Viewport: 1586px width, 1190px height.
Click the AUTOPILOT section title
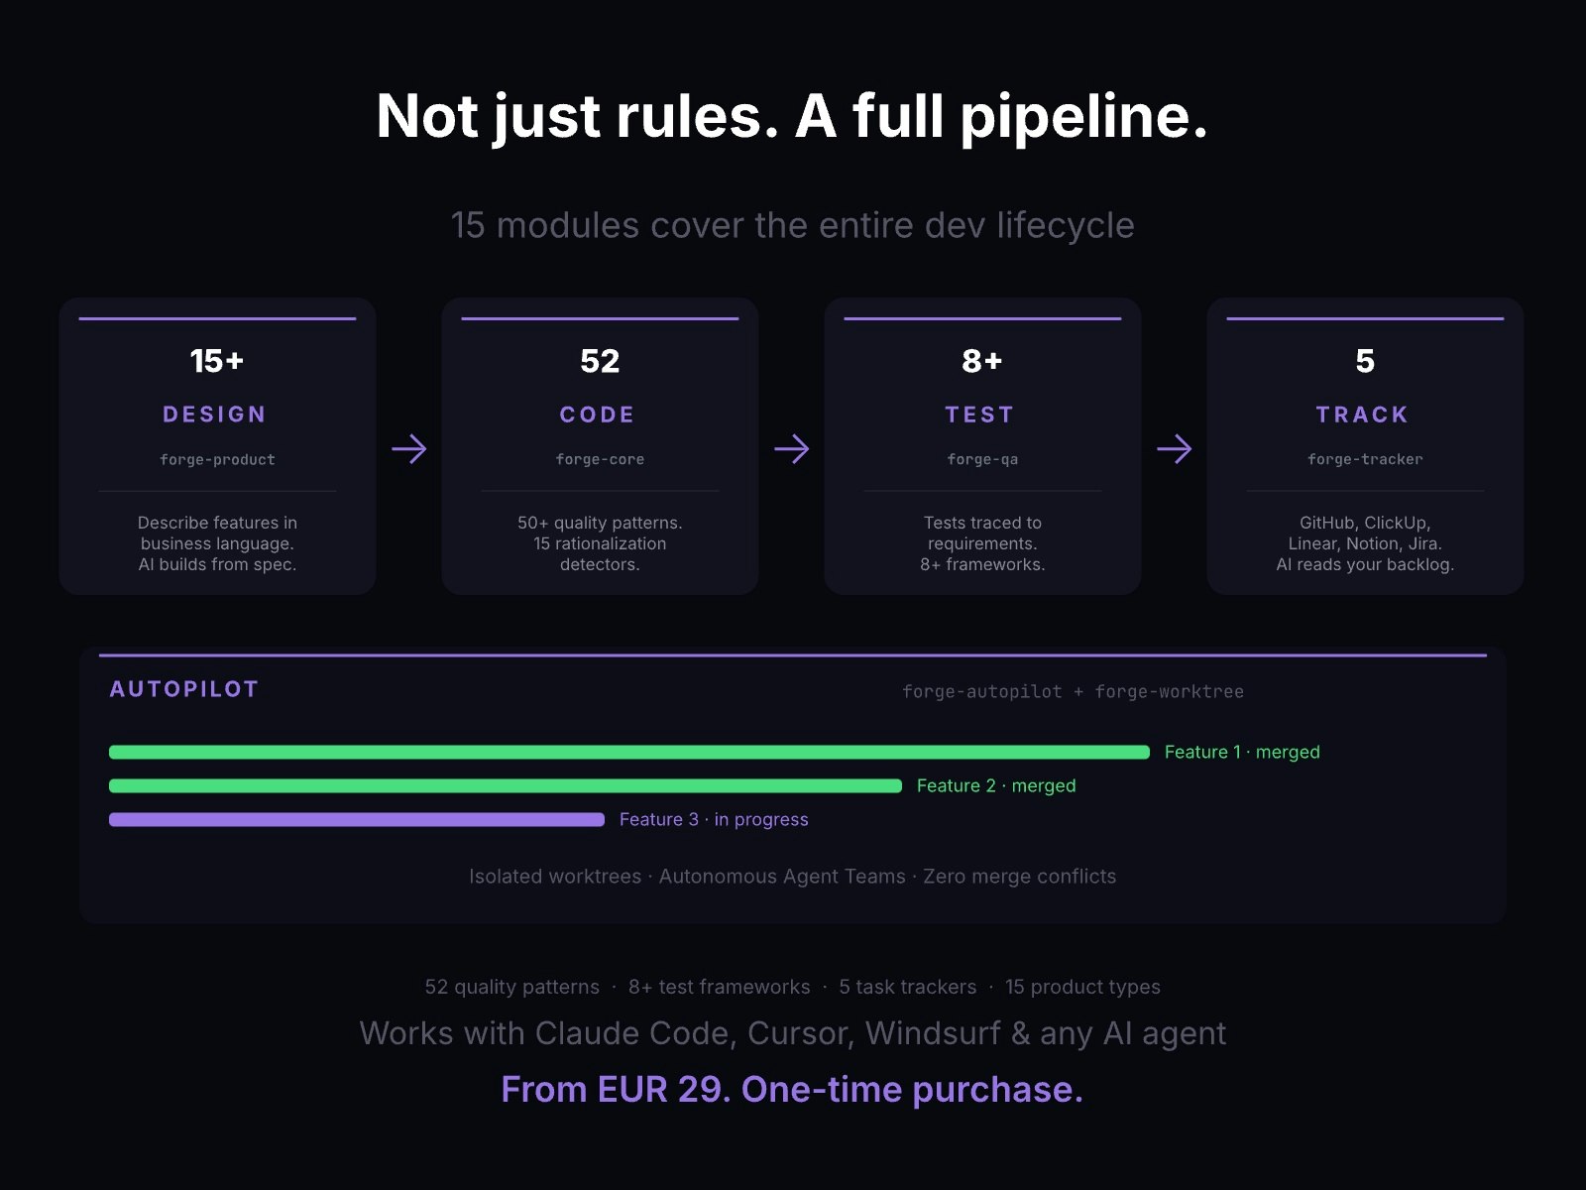(184, 689)
